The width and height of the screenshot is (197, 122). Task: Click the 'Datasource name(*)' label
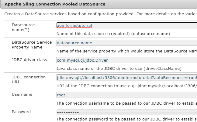click(23, 27)
